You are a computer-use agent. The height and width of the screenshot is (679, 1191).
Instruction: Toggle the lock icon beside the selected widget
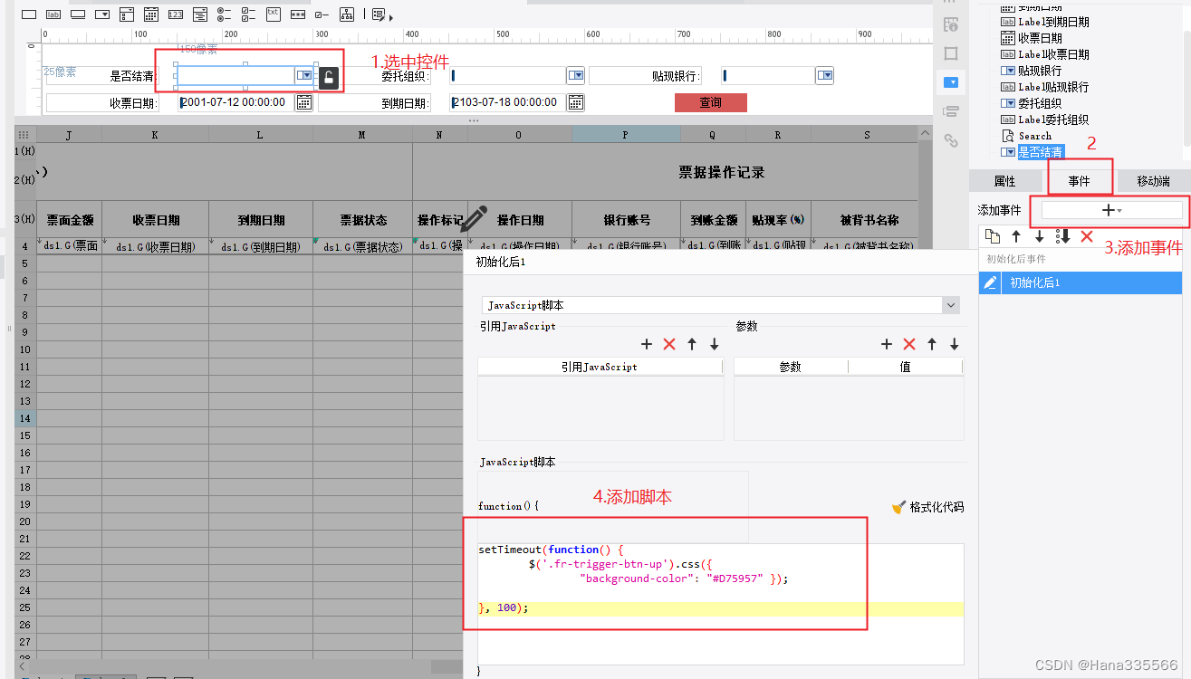point(329,78)
